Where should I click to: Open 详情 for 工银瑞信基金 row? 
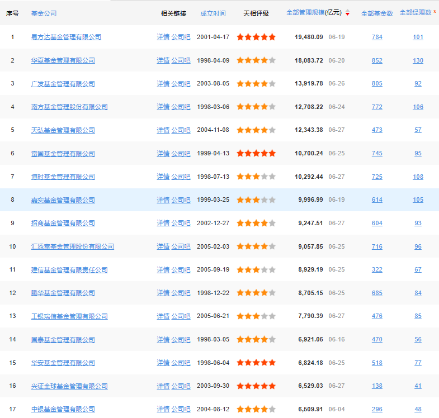tap(163, 316)
